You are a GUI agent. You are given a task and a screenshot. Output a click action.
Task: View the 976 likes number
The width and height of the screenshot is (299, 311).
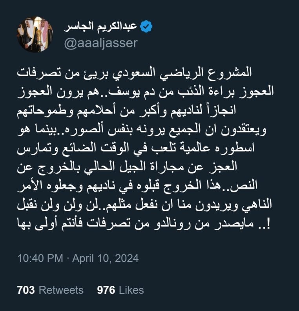(106, 290)
